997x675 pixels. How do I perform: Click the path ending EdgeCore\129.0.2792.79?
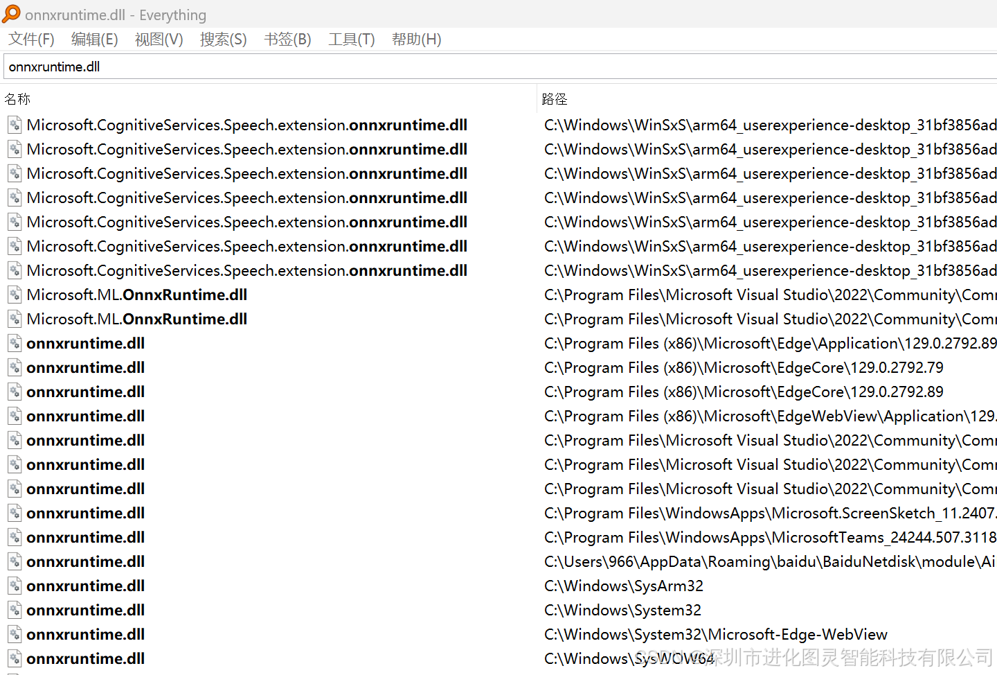pos(744,367)
